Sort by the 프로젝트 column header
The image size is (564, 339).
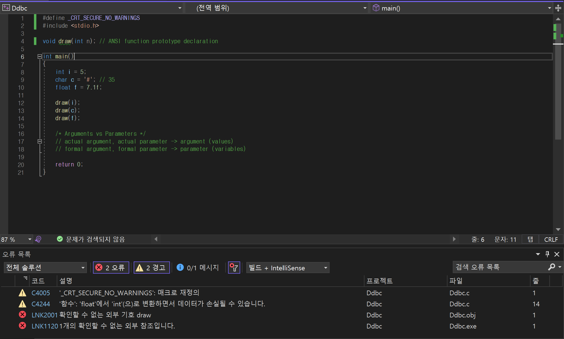point(379,281)
